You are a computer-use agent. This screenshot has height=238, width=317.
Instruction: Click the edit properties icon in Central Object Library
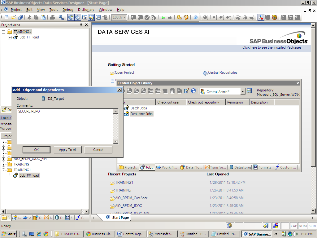[186, 91]
